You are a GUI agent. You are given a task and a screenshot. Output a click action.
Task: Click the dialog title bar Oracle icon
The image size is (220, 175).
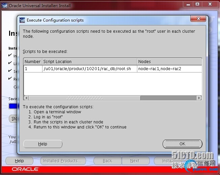22,20
